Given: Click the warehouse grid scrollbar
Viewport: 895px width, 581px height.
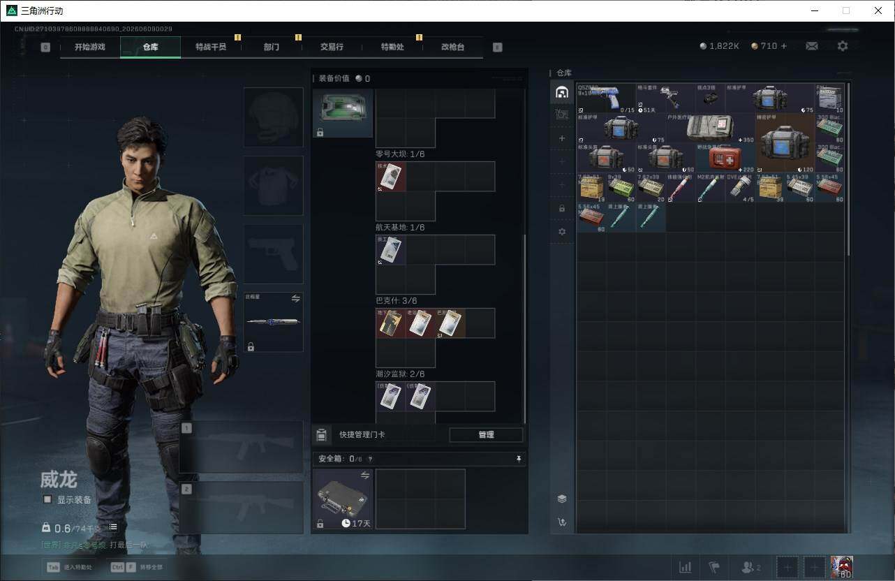Looking at the screenshot, I should coord(848,170).
